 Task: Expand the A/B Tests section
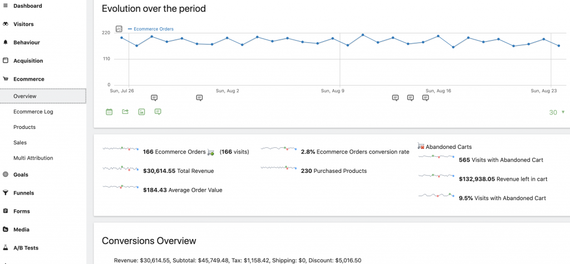26,248
